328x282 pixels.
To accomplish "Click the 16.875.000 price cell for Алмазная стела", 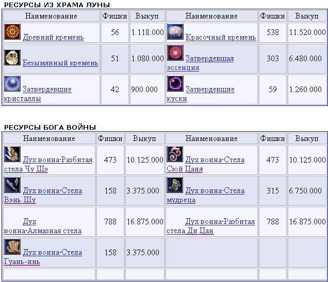I will click(144, 222).
